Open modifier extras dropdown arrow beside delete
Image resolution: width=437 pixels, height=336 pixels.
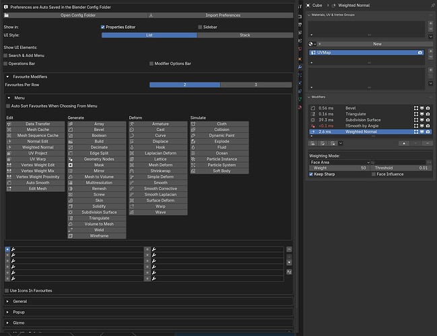tap(341, 144)
